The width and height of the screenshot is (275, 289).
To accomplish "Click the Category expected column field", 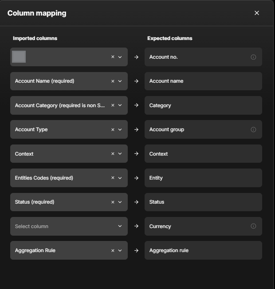I will click(203, 105).
